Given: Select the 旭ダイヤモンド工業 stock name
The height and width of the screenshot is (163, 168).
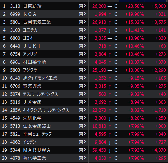Looking at the screenshot, I should coord(40,78).
